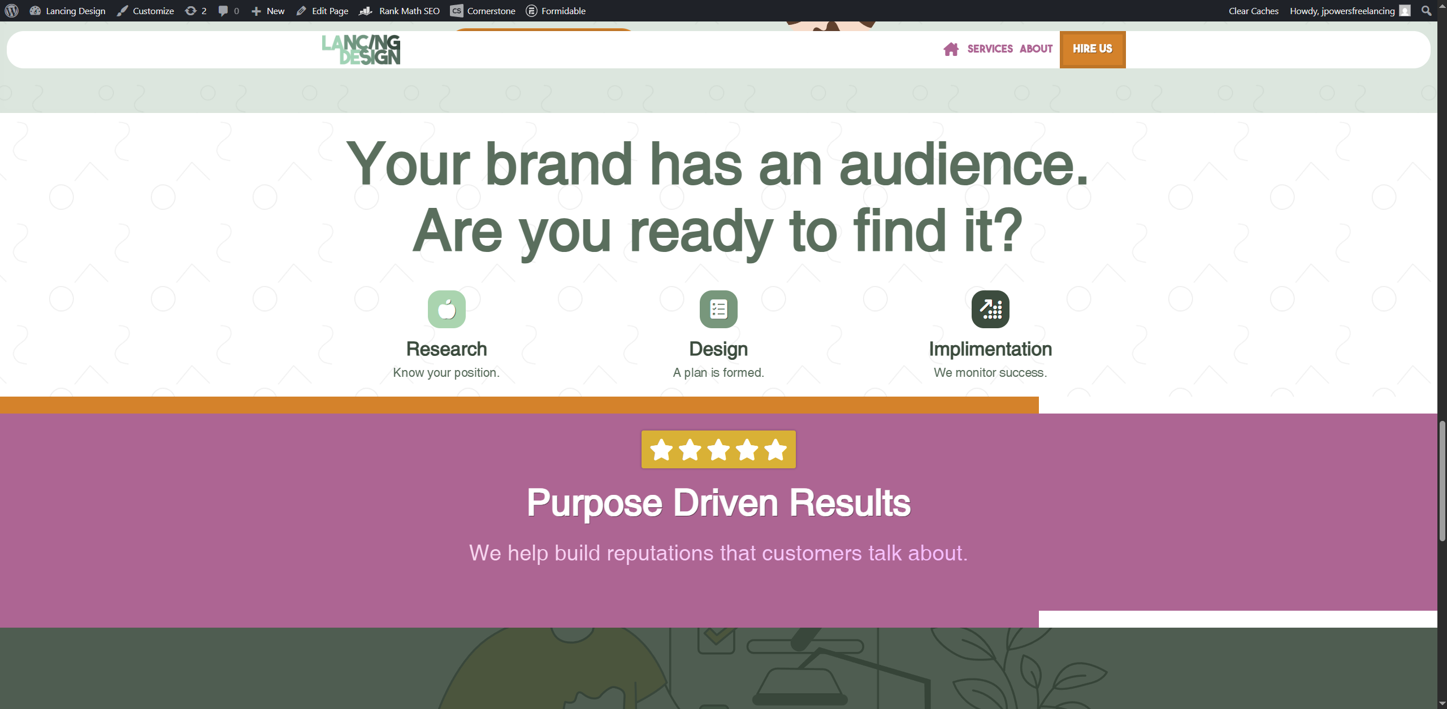Open the Customize theme option
The width and height of the screenshot is (1447, 709).
point(146,11)
